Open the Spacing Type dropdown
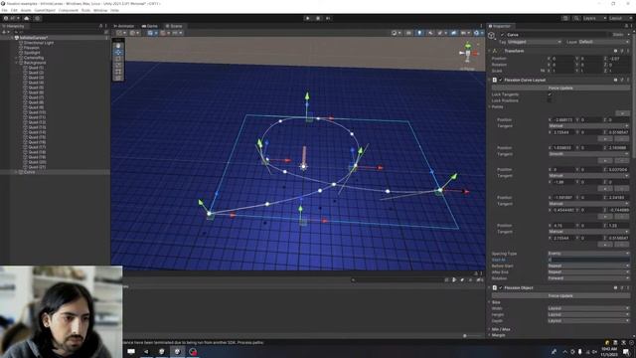This screenshot has height=358, width=636. click(588, 254)
